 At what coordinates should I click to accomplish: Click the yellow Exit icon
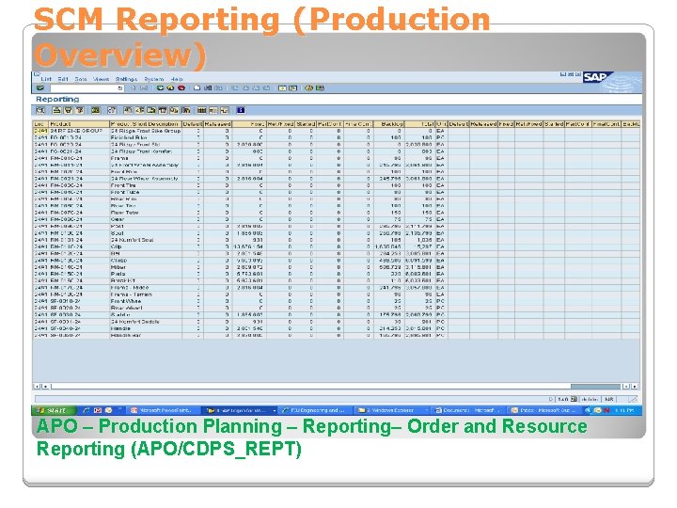coord(170,88)
